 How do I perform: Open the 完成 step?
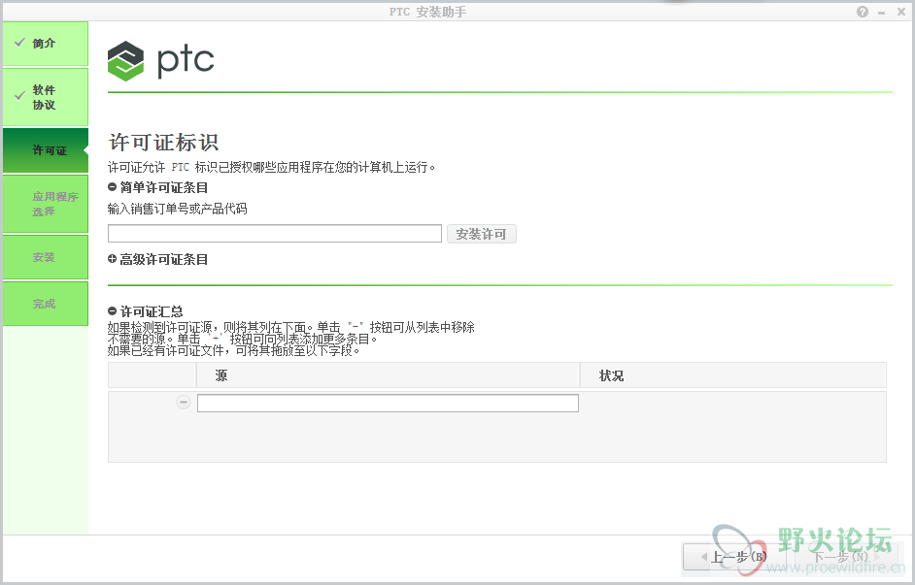(x=46, y=304)
